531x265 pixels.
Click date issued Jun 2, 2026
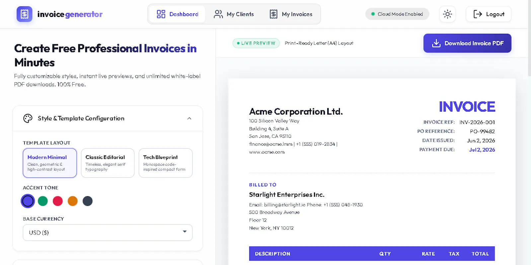pos(481,140)
